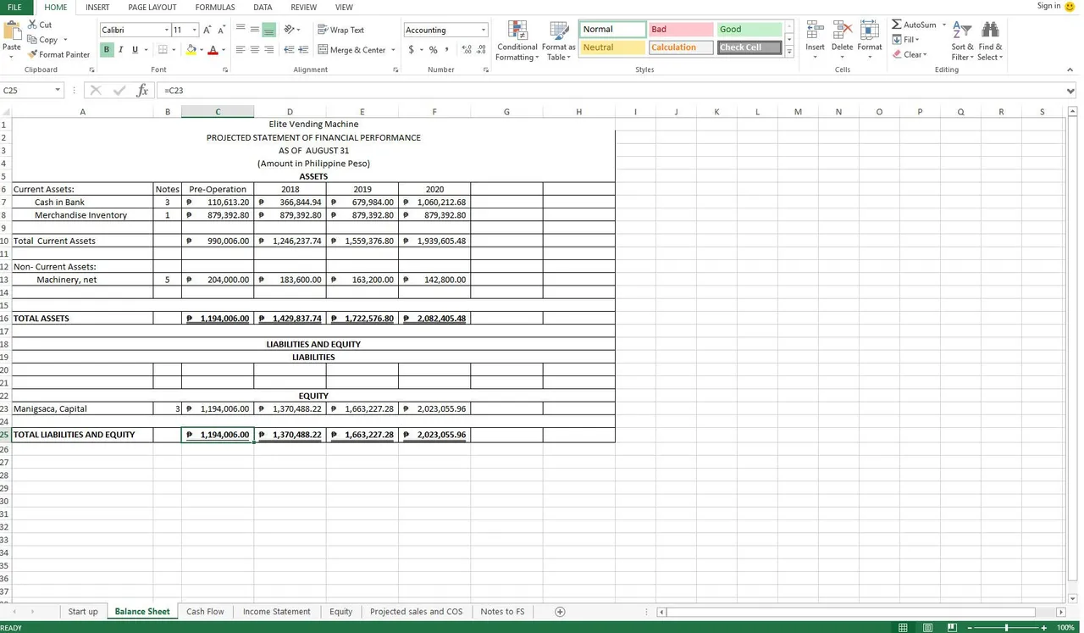Screen dimensions: 1084x633
Task: Activate the Format Painter brush
Action: (32, 54)
